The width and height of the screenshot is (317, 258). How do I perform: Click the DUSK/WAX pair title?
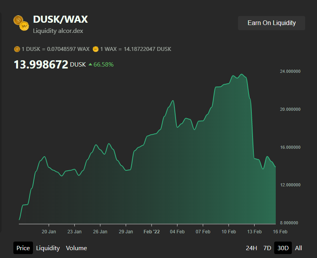pyautogui.click(x=60, y=20)
